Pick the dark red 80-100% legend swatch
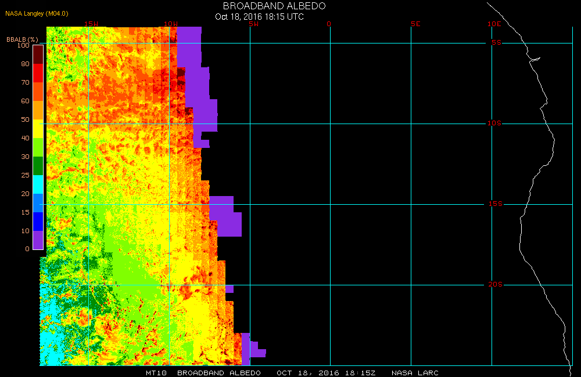Screen dimensions: 581x377 coord(38,54)
